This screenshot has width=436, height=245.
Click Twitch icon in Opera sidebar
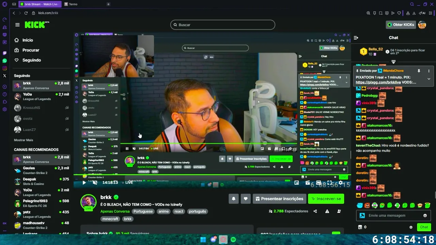pyautogui.click(x=4, y=53)
